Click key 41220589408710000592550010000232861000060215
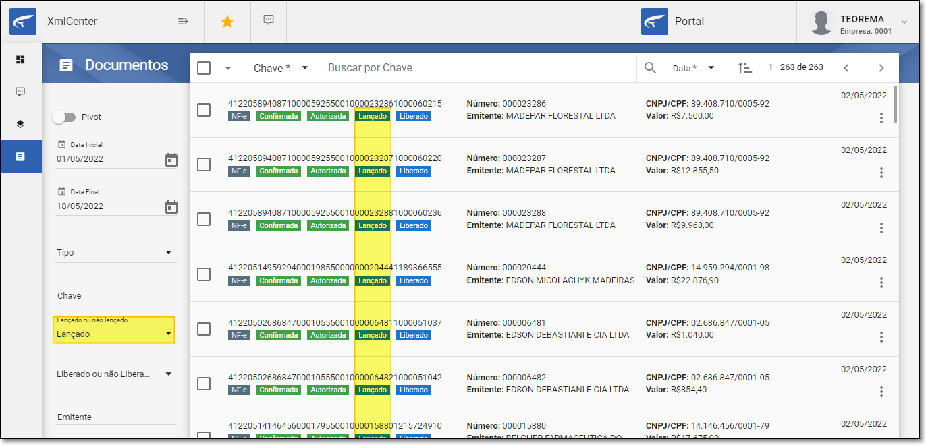The width and height of the screenshot is (926, 445). 335,104
